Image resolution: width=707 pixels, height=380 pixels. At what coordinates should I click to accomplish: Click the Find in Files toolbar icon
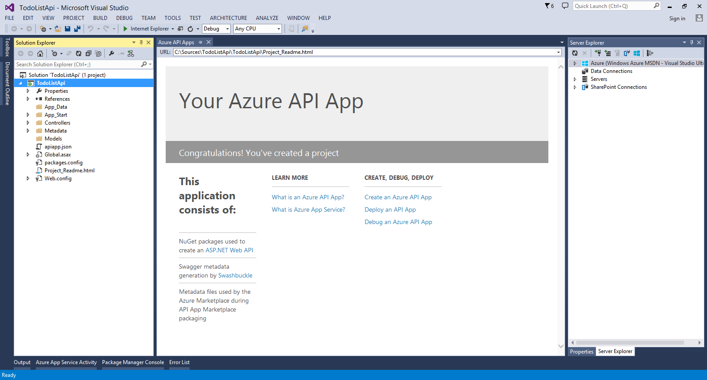click(305, 29)
